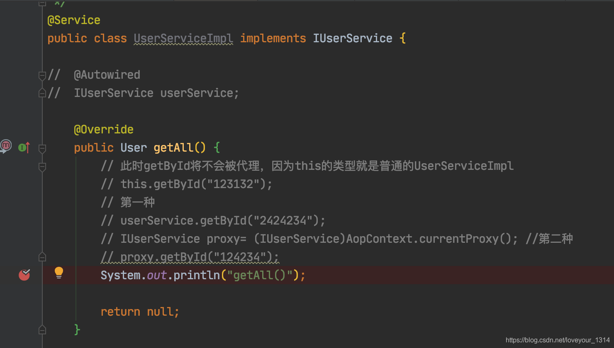Collapse the fold marker beside '// @Autowired'
The image size is (614, 348).
pyautogui.click(x=42, y=75)
